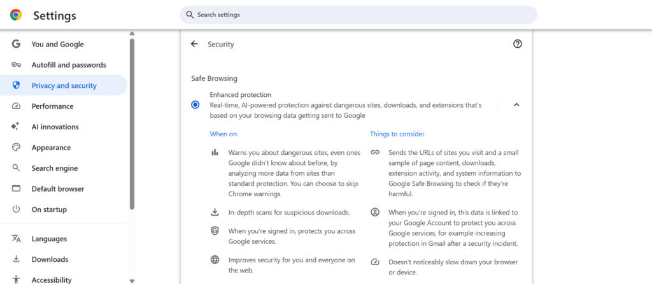Viewport: 652px width, 284px height.
Task: Collapse the Enhanced protection details chevron
Action: 516,105
